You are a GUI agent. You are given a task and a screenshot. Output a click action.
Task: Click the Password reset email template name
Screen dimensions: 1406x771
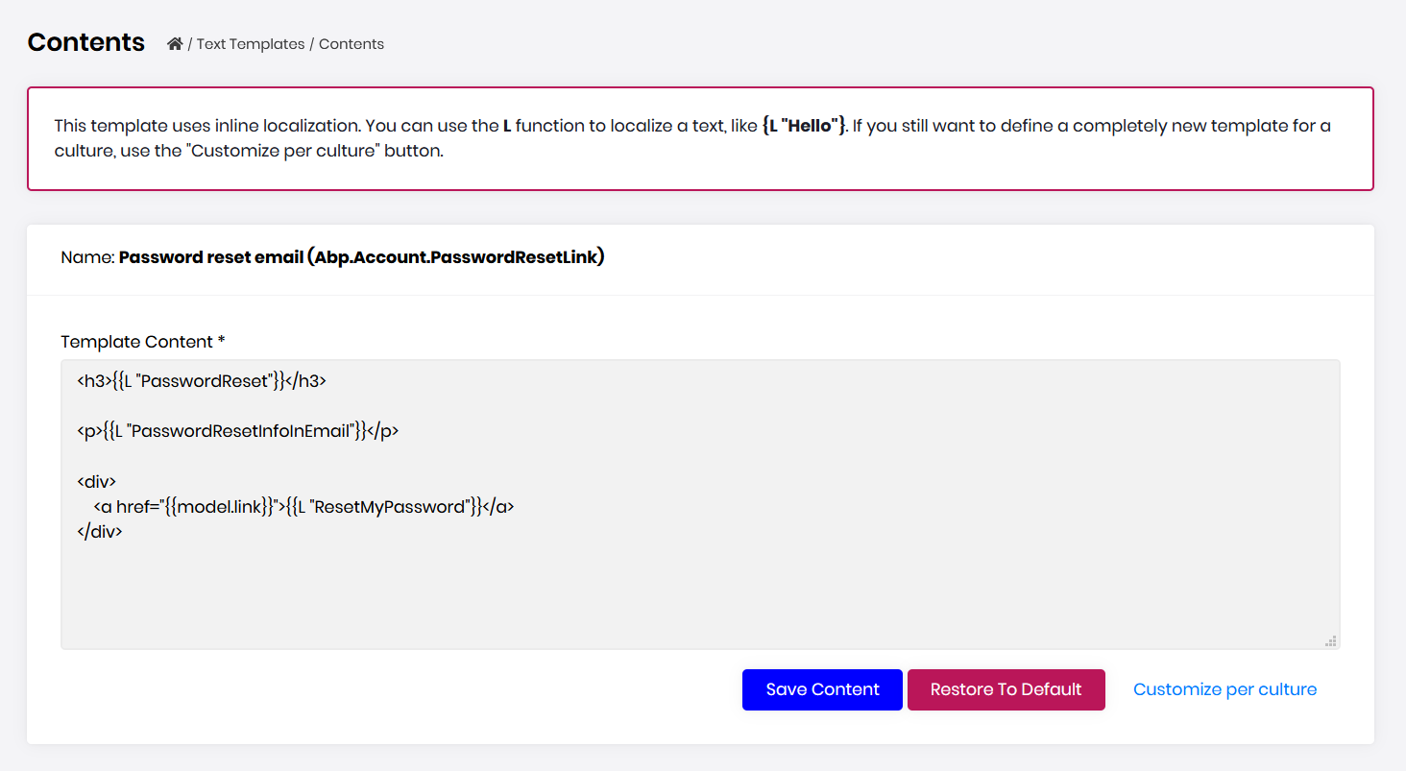(361, 257)
